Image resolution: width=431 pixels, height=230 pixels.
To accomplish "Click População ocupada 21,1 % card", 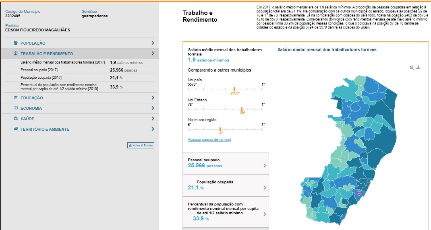I will pyautogui.click(x=226, y=185).
